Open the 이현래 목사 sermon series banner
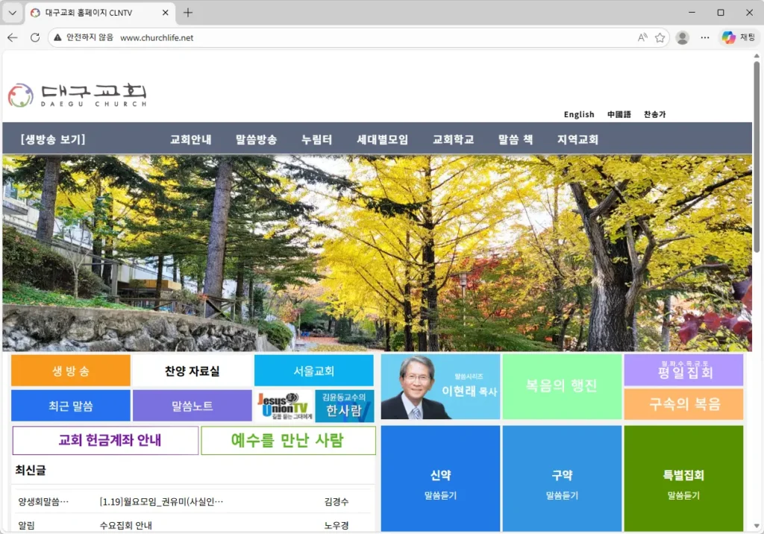The width and height of the screenshot is (764, 534). (440, 386)
